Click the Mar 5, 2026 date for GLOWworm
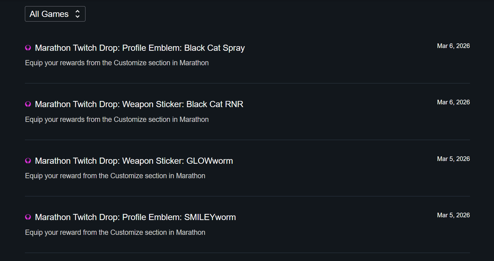The height and width of the screenshot is (261, 494). pos(453,159)
